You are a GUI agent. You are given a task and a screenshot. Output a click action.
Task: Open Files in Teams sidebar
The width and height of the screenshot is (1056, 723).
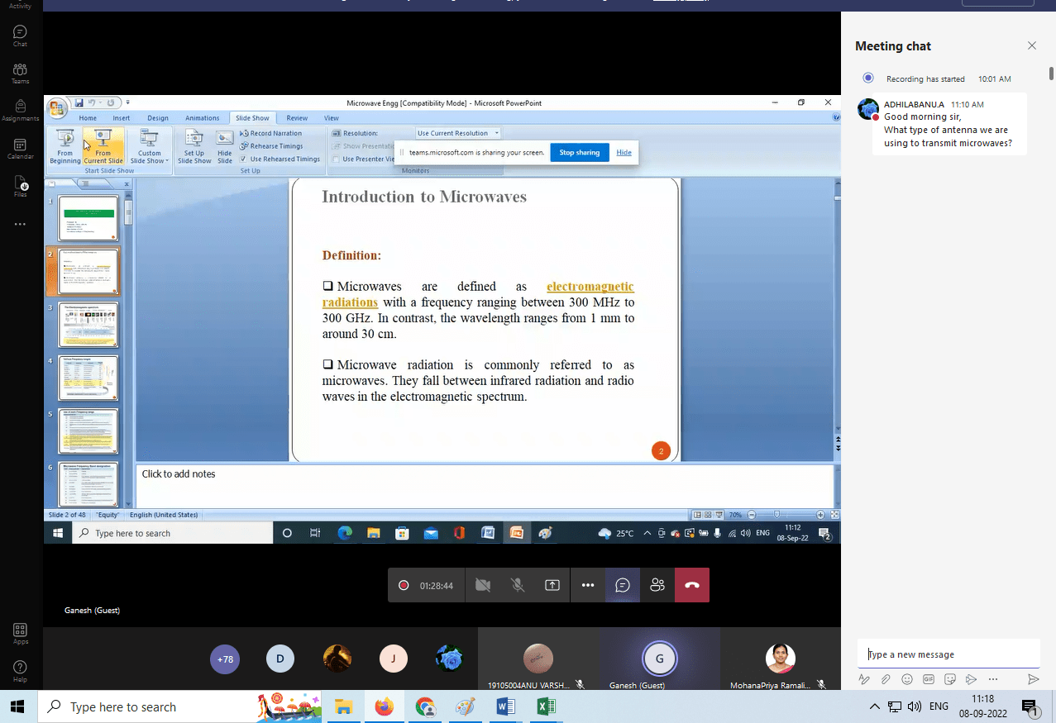[x=20, y=187]
